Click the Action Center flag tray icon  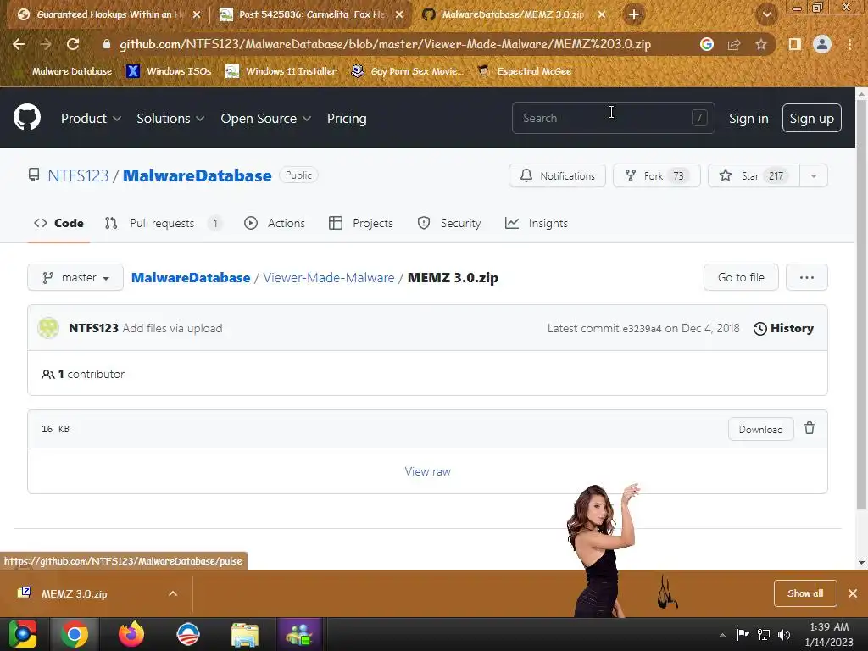click(743, 635)
